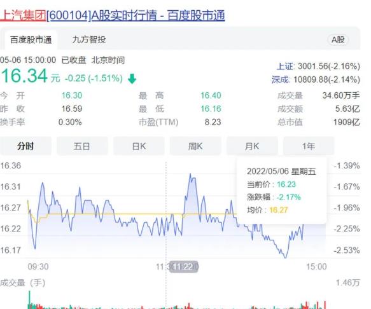The image size is (371, 309).
Task: Click the 成交量 (手) volume chart label
Action: click(x=23, y=283)
